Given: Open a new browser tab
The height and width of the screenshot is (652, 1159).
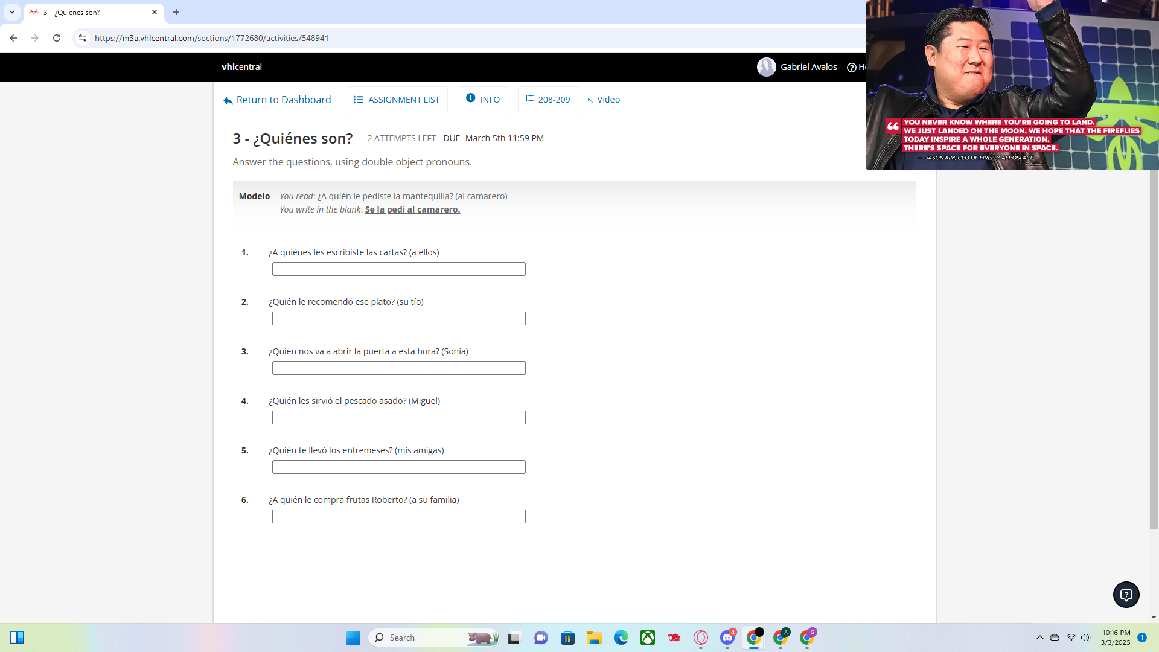Looking at the screenshot, I should click(x=176, y=12).
